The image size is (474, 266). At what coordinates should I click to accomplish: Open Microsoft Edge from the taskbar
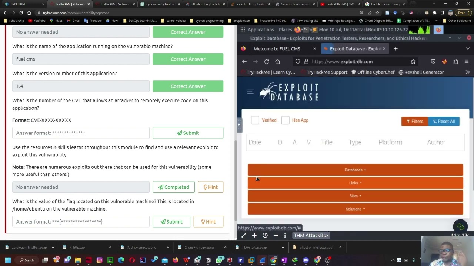point(121,260)
